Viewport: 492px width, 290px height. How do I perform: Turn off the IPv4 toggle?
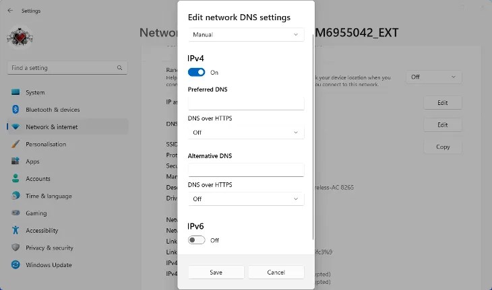196,73
